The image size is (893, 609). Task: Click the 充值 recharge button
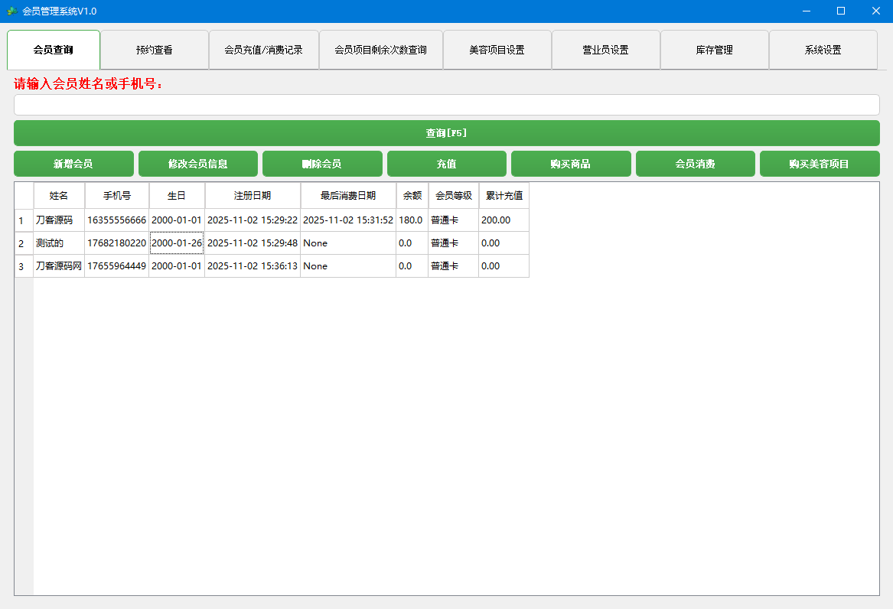click(x=446, y=163)
